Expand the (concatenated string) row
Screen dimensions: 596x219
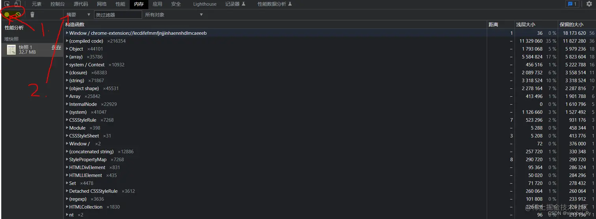point(67,152)
